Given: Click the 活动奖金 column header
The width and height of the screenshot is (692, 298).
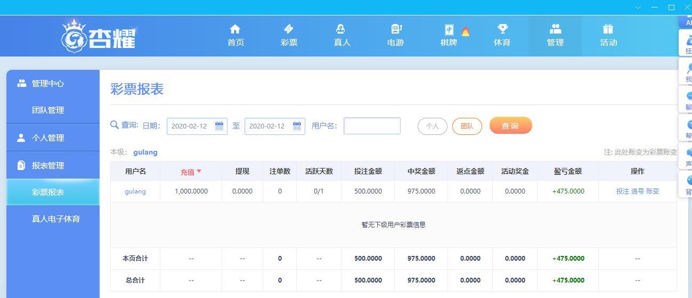Looking at the screenshot, I should pyautogui.click(x=515, y=171).
